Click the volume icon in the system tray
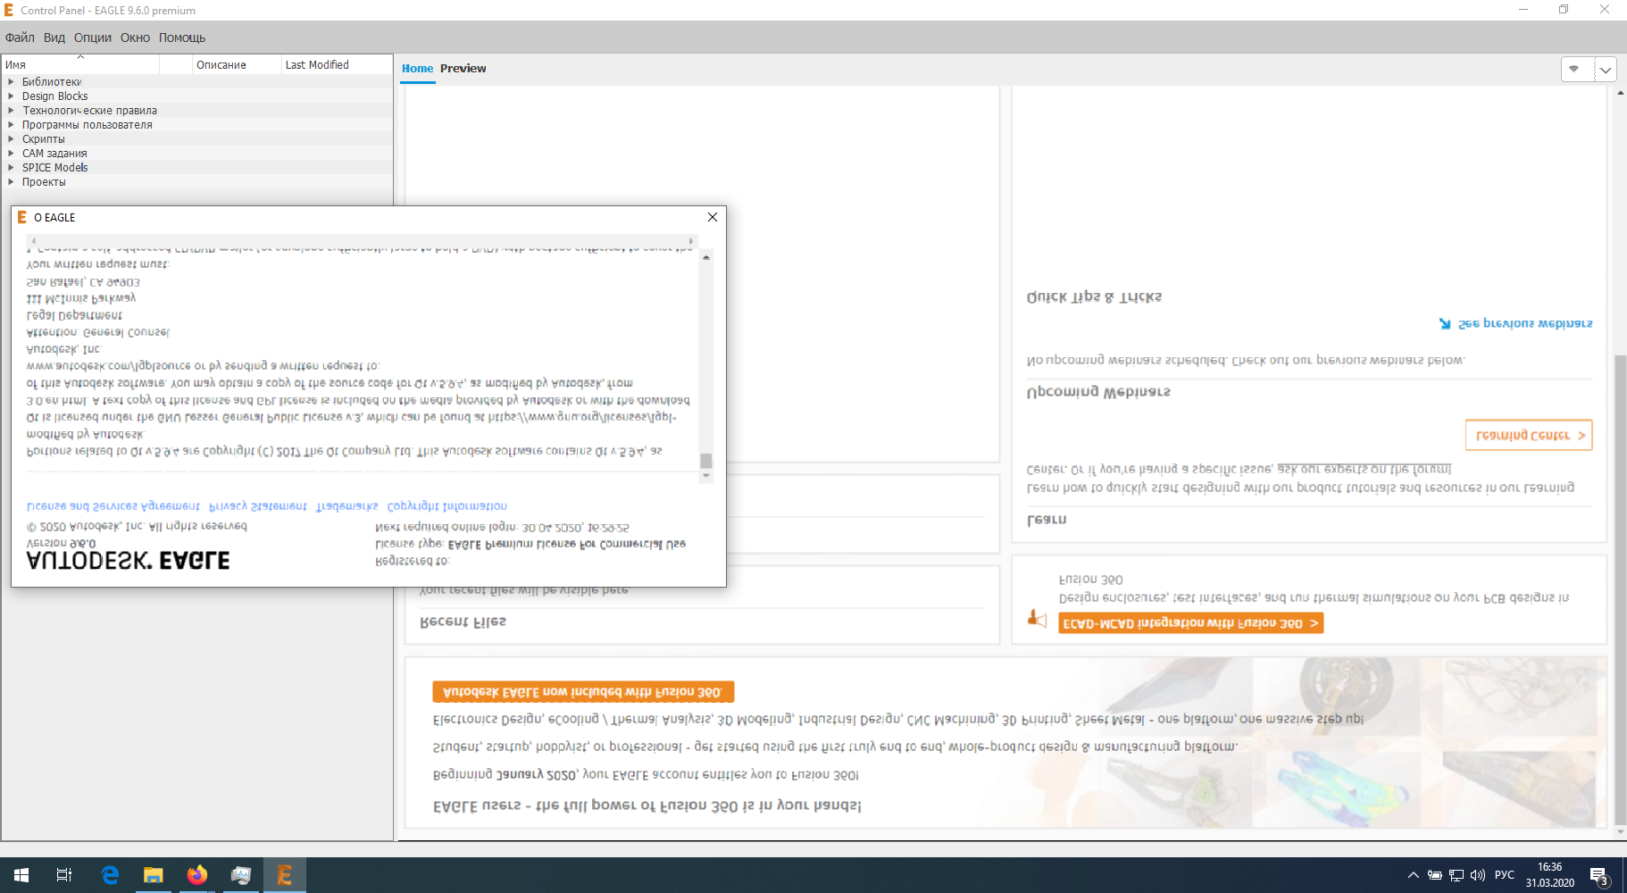 click(x=1479, y=875)
